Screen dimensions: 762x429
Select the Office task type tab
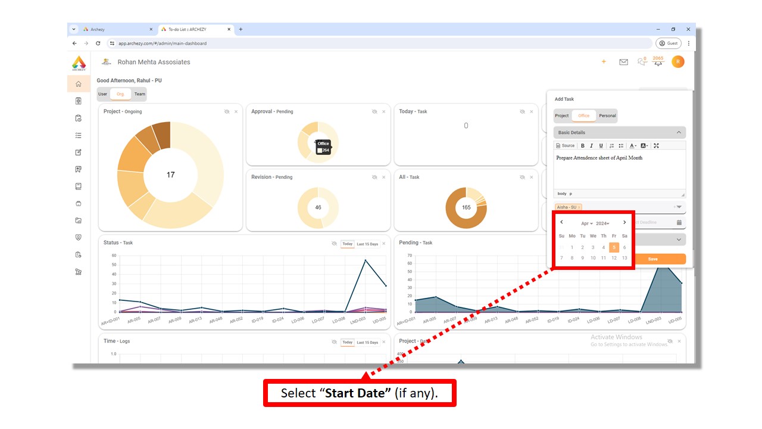coord(584,116)
